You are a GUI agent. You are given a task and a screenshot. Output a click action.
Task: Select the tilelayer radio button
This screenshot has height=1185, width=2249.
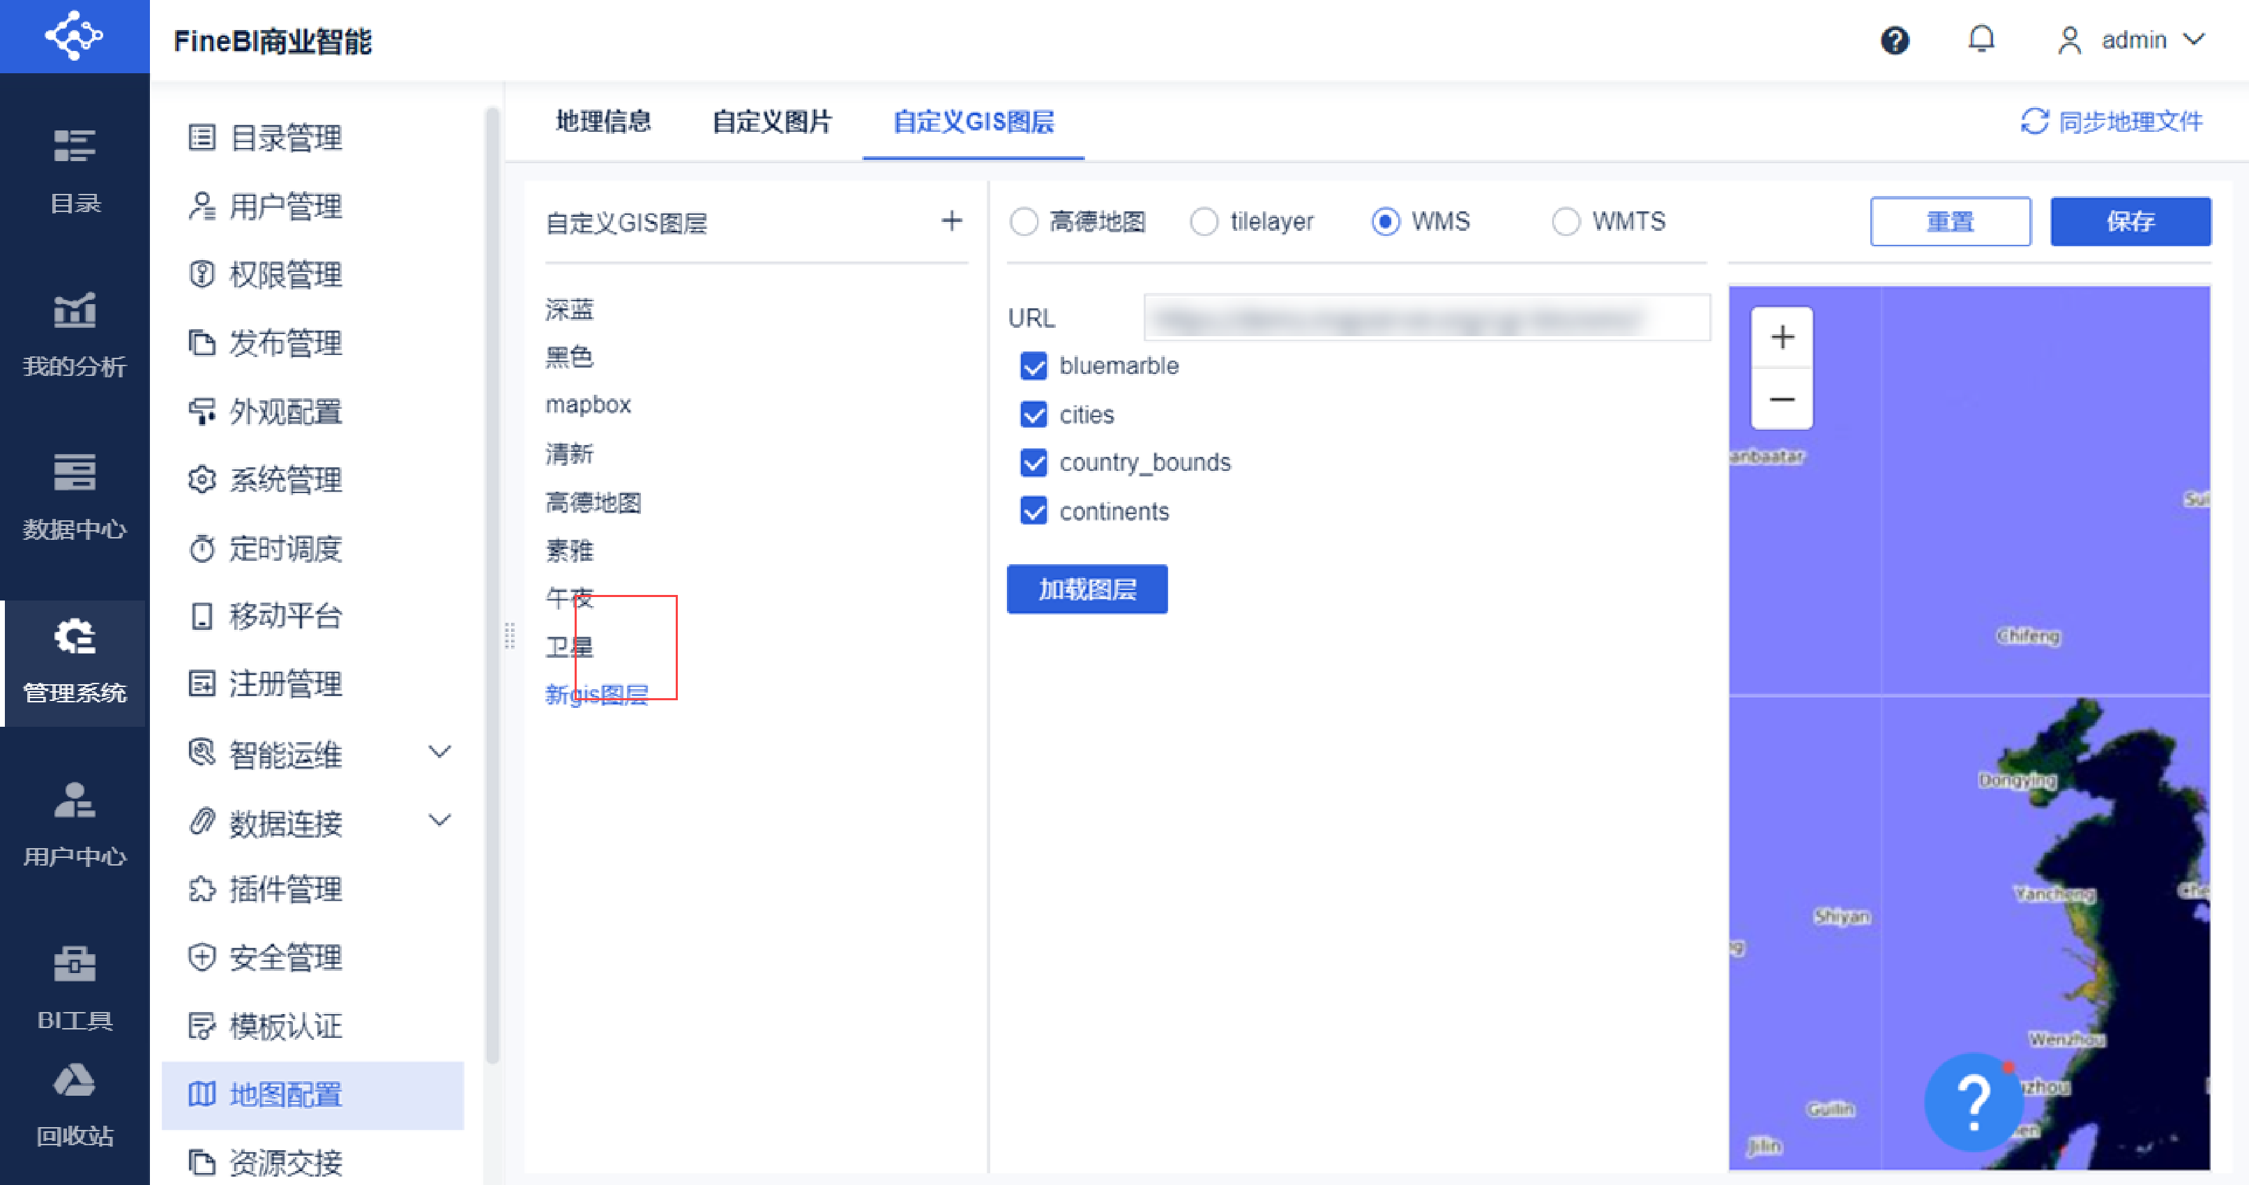point(1203,222)
